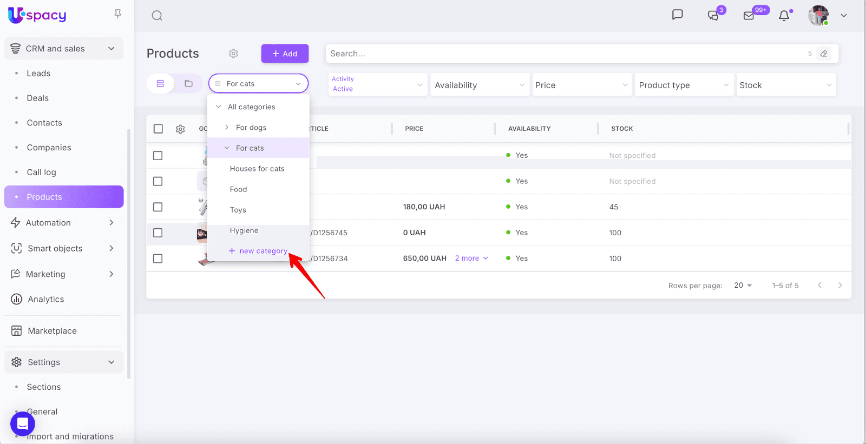Check the first product row checkbox

click(158, 156)
